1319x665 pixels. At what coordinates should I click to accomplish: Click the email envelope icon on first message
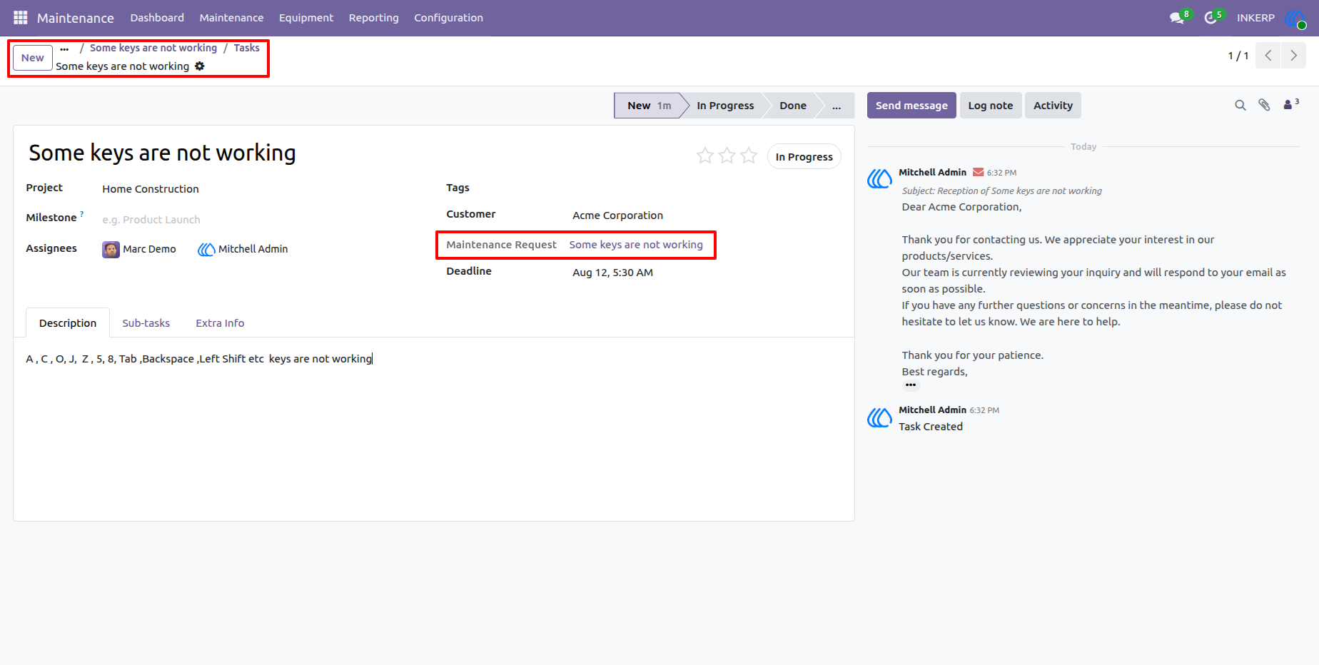[x=979, y=172]
